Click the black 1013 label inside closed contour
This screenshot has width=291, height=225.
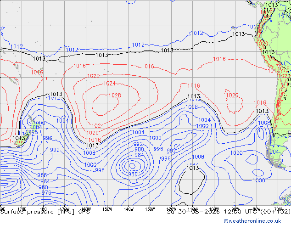coord(193,168)
